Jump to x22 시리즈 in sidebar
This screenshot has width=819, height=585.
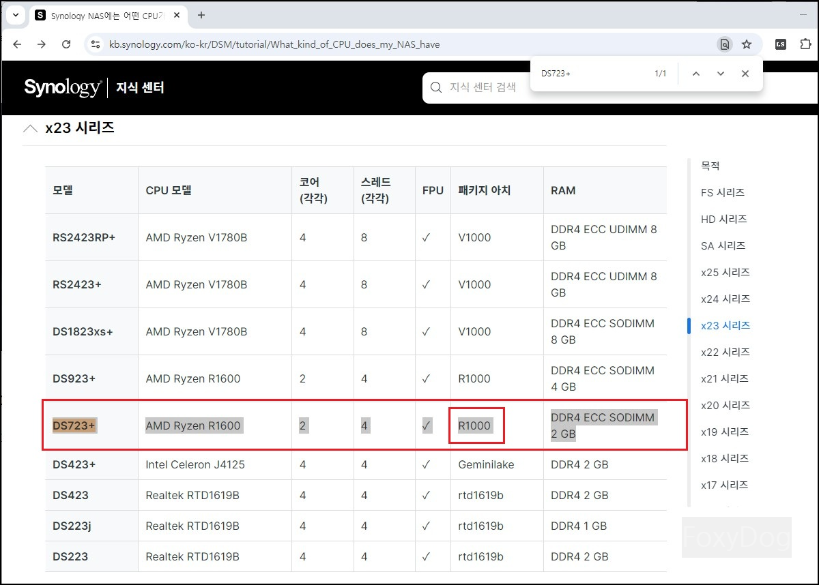click(725, 352)
